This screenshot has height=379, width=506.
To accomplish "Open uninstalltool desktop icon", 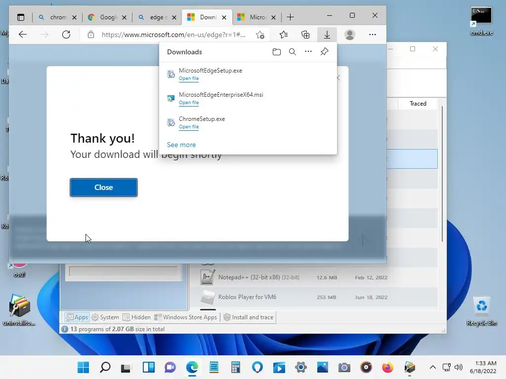I will click(19, 309).
